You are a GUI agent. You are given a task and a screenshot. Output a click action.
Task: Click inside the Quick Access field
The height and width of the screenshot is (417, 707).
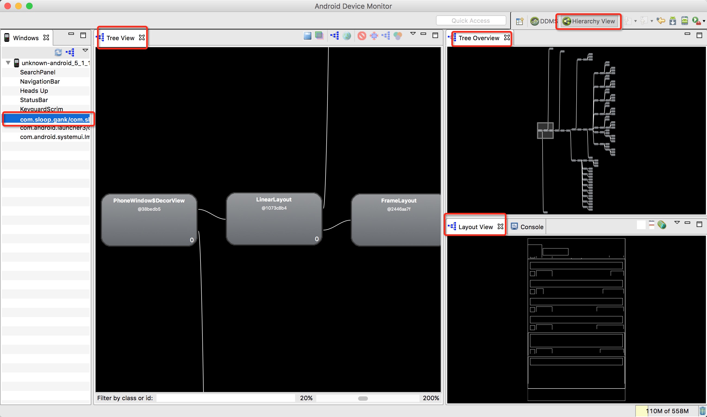click(x=471, y=21)
